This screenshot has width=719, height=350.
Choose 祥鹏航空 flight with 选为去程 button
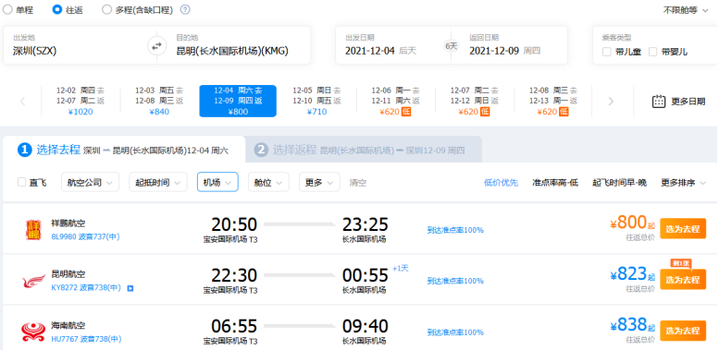pos(683,229)
